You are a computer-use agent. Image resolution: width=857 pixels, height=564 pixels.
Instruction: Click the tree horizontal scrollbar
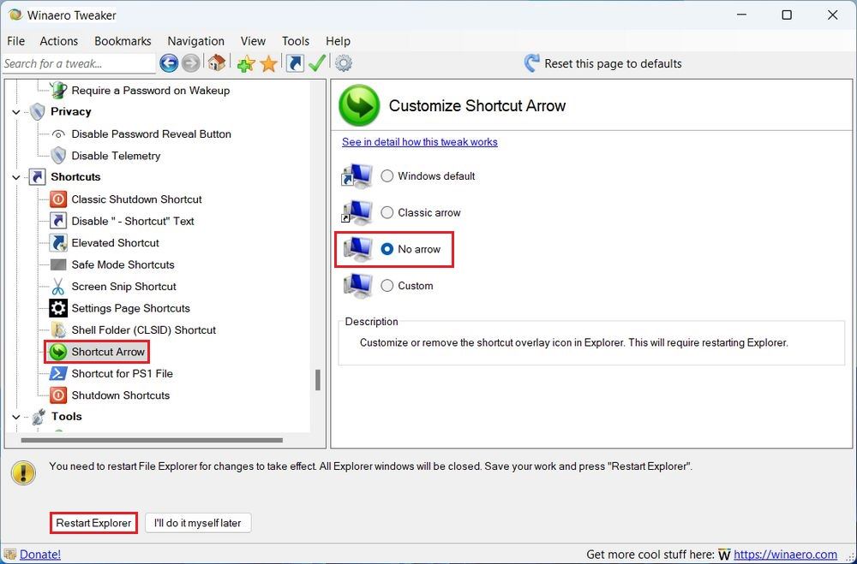coord(152,440)
